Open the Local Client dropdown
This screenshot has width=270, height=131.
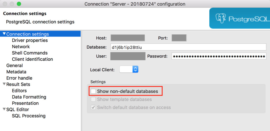point(129,69)
